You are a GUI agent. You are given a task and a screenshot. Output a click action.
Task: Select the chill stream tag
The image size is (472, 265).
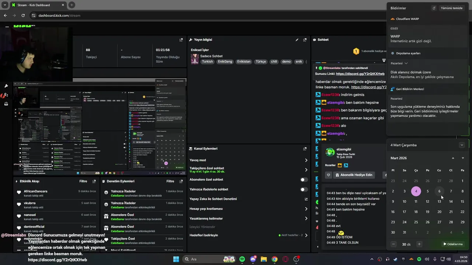click(x=274, y=61)
